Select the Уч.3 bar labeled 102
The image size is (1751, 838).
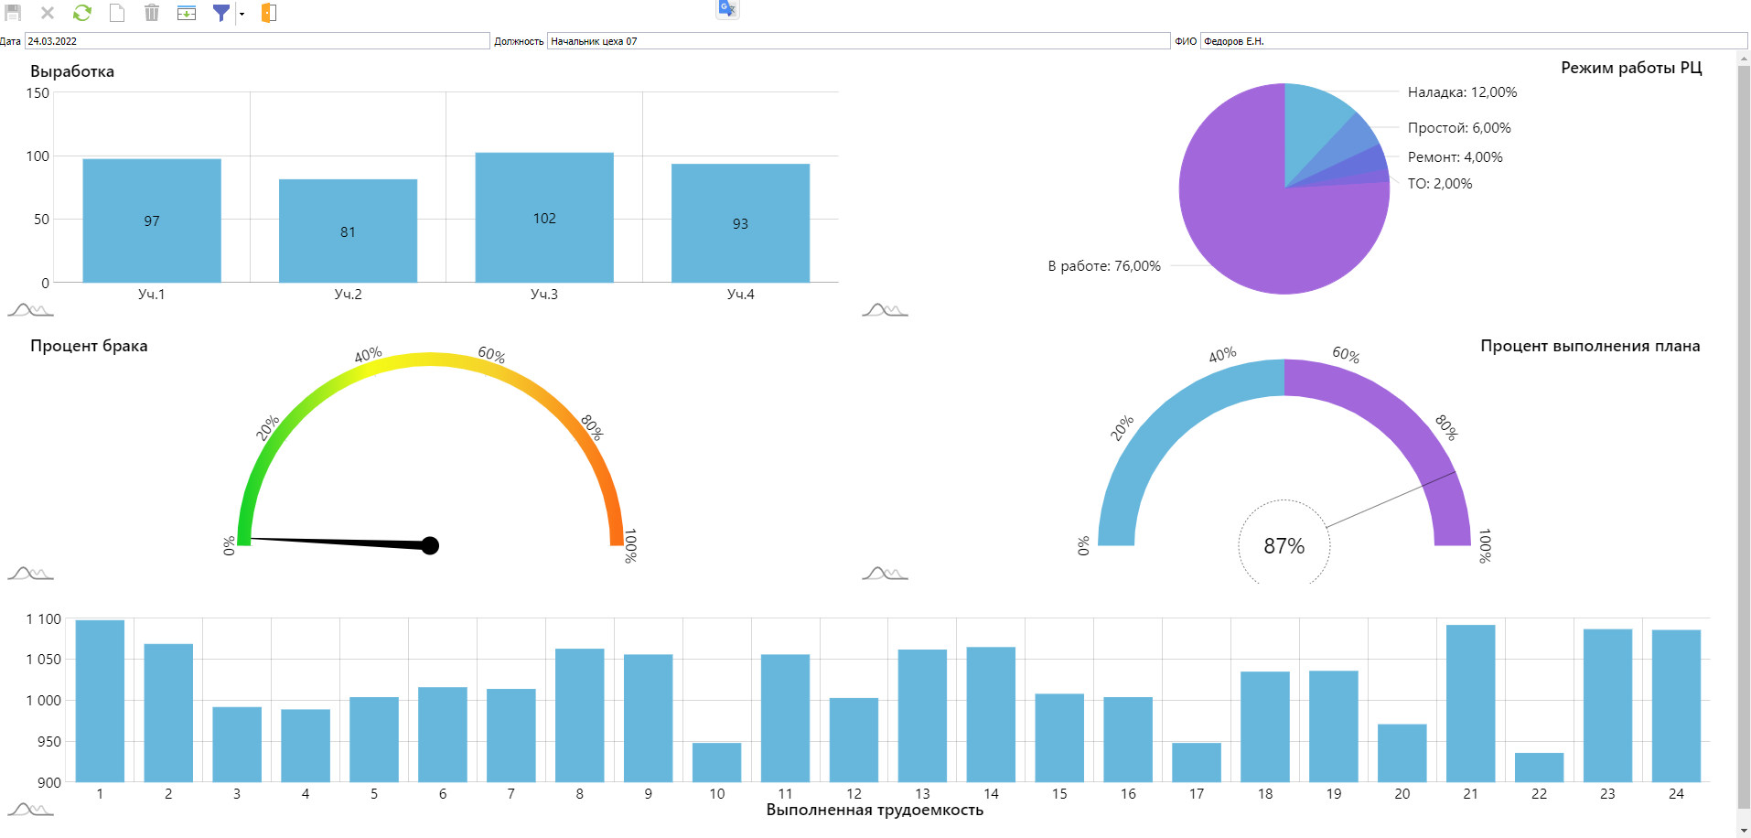544,218
